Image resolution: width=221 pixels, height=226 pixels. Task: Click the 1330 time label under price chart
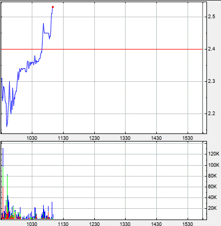point(125,138)
